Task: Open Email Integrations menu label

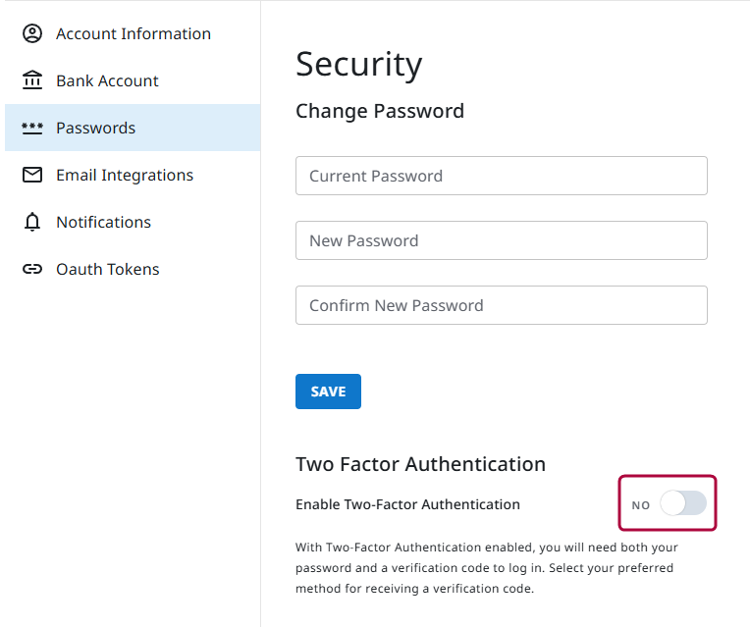Action: click(x=125, y=175)
